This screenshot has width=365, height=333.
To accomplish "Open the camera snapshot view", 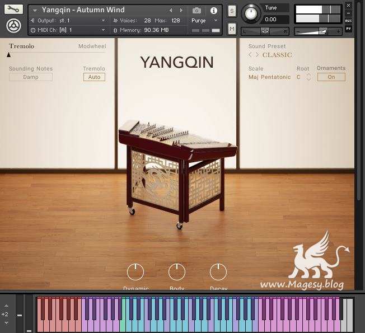I will click(x=196, y=11).
